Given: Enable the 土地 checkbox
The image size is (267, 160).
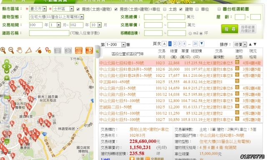Looking at the screenshot, I should pos(165,9).
